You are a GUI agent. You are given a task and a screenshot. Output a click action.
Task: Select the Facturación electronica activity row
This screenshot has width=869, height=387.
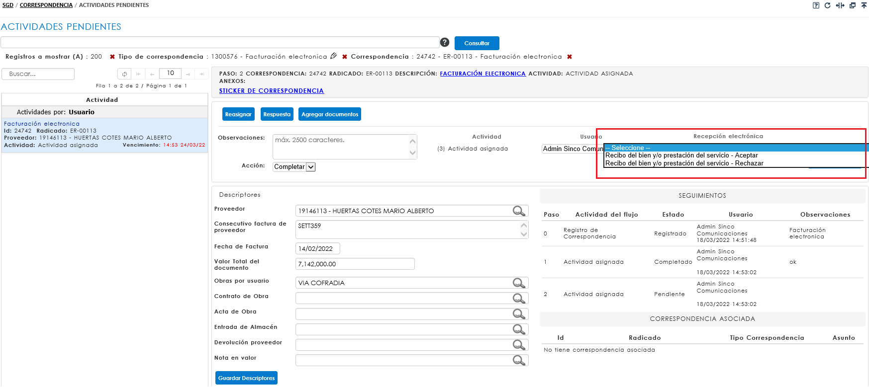coord(104,135)
